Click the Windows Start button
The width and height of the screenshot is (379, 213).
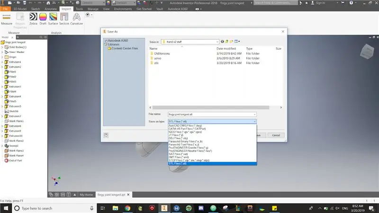(6, 208)
